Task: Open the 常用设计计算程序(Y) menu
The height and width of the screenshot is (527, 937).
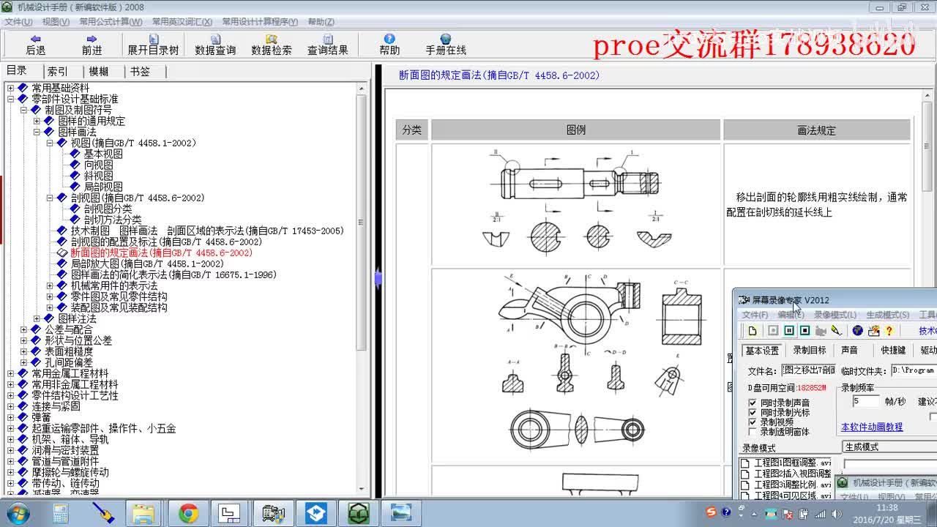Action: (x=260, y=22)
